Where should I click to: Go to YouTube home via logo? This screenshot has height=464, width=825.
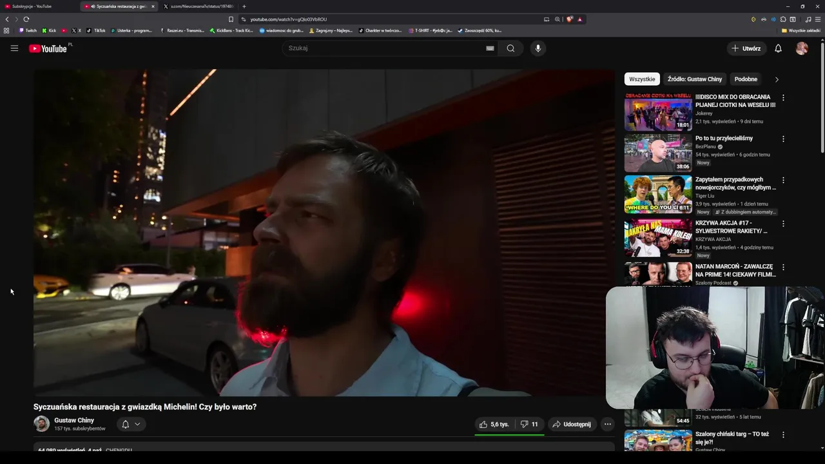coord(48,49)
